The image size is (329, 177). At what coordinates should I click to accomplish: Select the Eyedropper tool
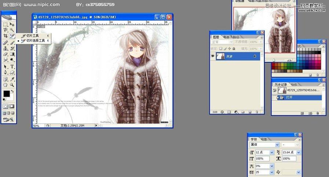12,79
